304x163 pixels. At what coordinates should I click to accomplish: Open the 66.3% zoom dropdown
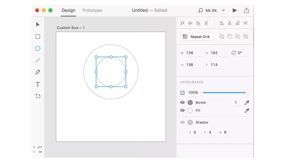[223, 10]
